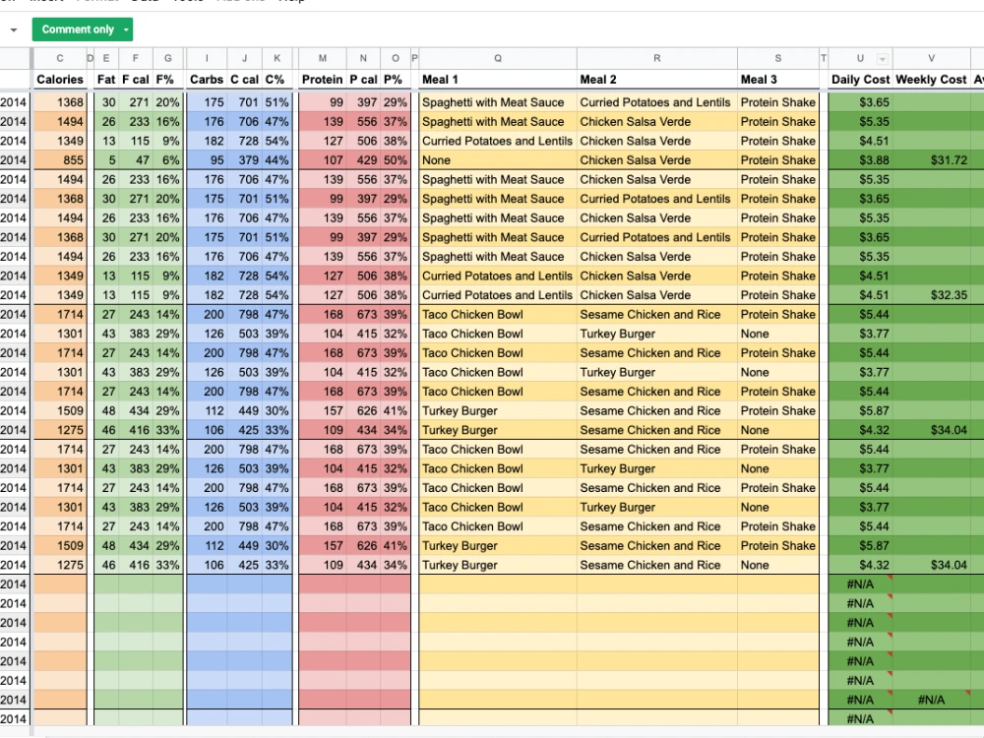
Task: Select Chicken Salsa Verde in the $32.35 row
Action: pos(657,295)
